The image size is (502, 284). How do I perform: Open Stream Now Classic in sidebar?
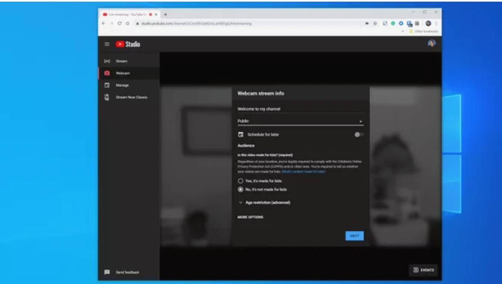[x=131, y=97]
